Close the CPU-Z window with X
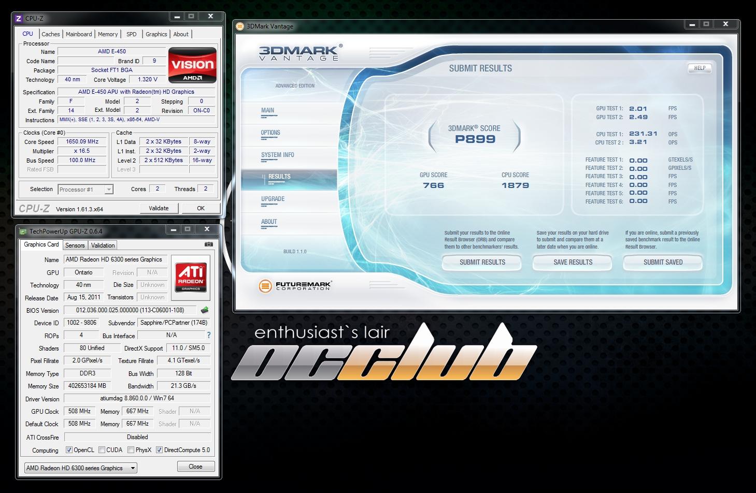Viewport: 756px width, 493px height. pyautogui.click(x=210, y=17)
